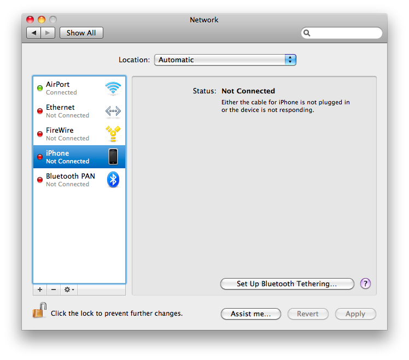
Task: Click the red FireWire status dot
Action: coord(40,134)
